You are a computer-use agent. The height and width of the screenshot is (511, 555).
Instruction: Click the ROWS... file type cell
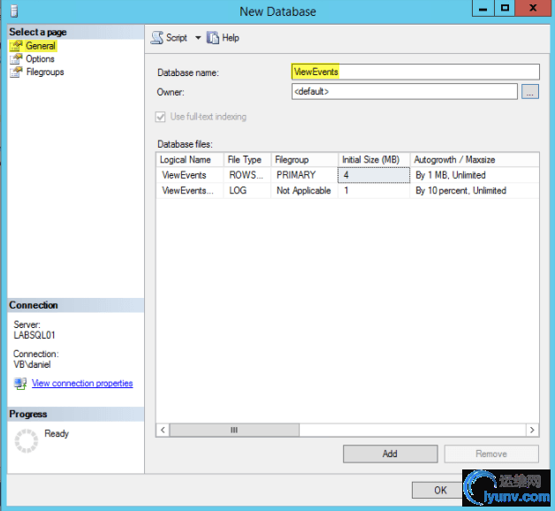point(247,175)
